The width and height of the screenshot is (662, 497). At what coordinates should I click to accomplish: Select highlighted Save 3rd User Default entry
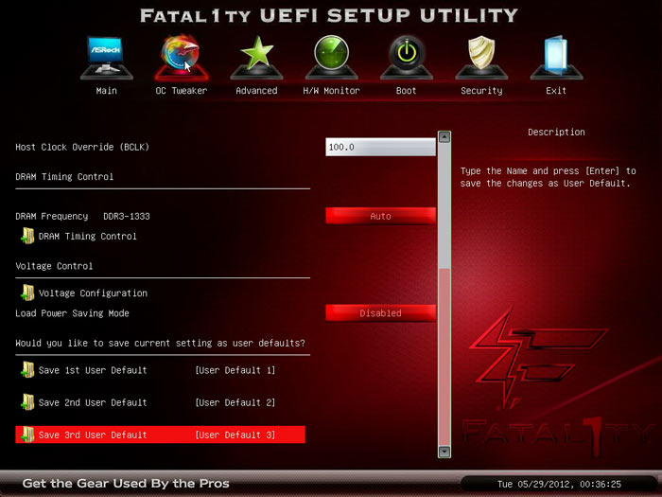[x=160, y=435]
